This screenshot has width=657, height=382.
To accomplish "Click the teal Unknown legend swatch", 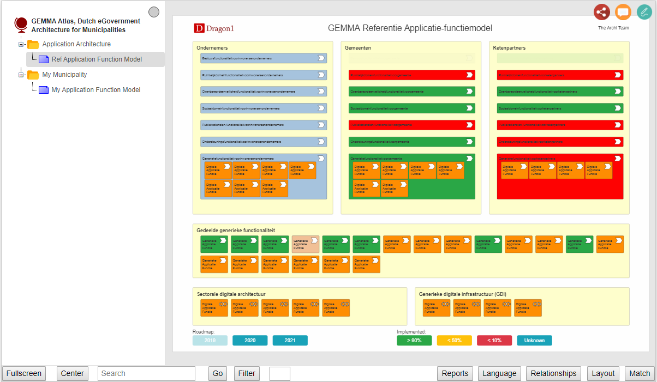I will (535, 341).
